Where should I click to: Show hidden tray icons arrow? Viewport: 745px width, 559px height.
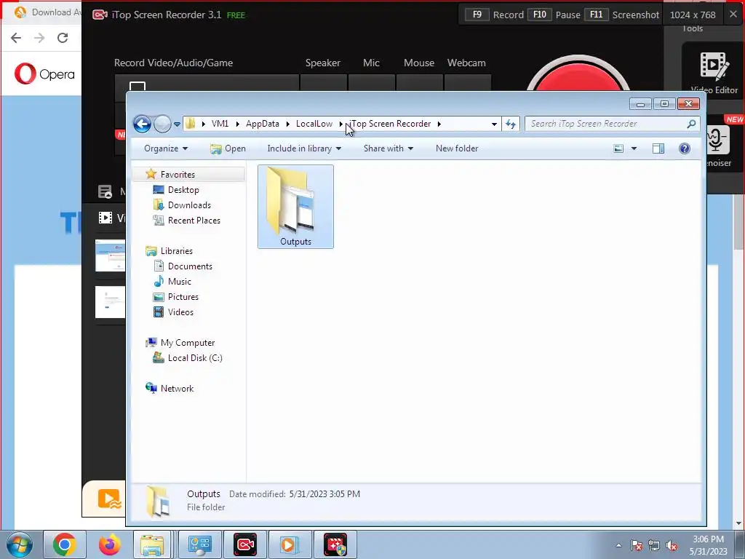pos(618,546)
